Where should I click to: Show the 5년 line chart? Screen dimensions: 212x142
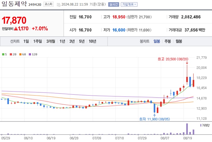click(82, 41)
